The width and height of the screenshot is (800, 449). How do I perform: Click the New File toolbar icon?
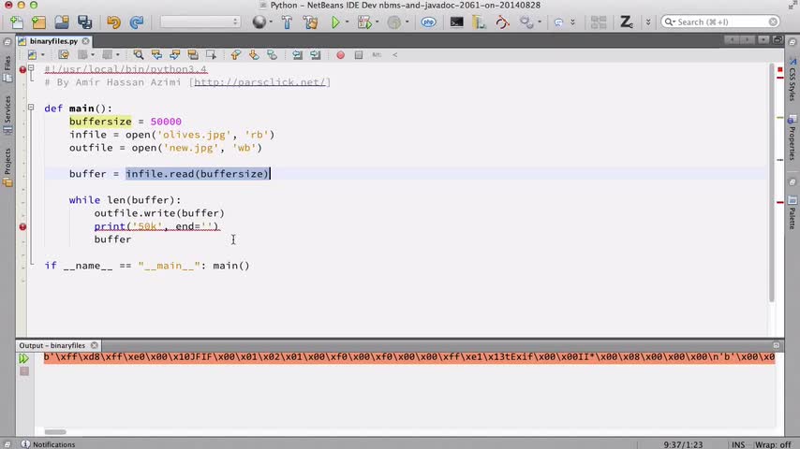tap(16, 22)
